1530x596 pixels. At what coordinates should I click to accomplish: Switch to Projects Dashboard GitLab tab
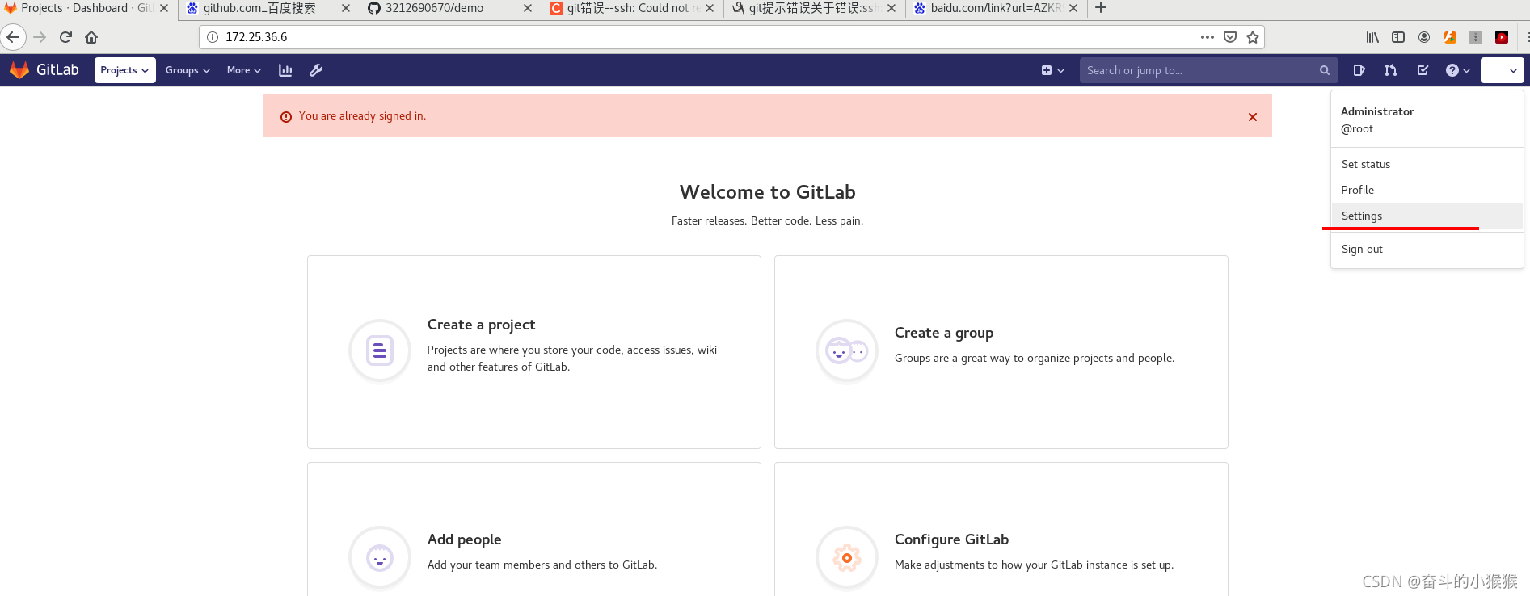coord(87,8)
